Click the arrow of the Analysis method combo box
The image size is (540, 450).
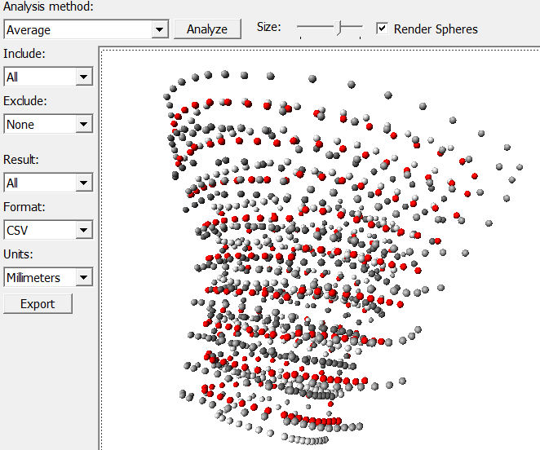coord(160,29)
